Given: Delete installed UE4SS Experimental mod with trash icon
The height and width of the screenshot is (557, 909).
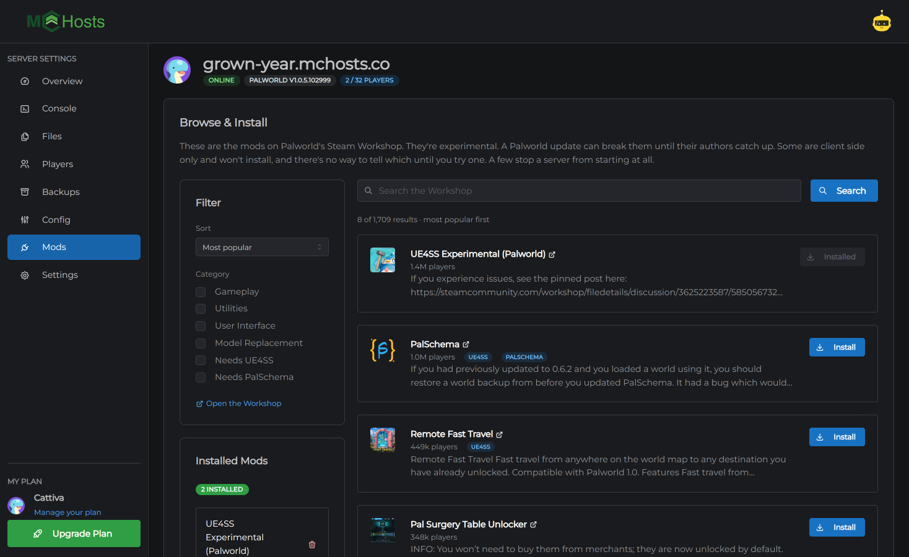Looking at the screenshot, I should point(312,545).
